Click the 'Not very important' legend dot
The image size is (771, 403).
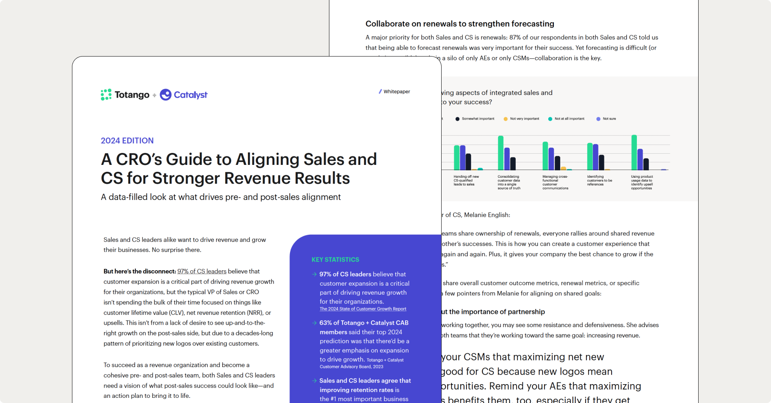click(506, 119)
